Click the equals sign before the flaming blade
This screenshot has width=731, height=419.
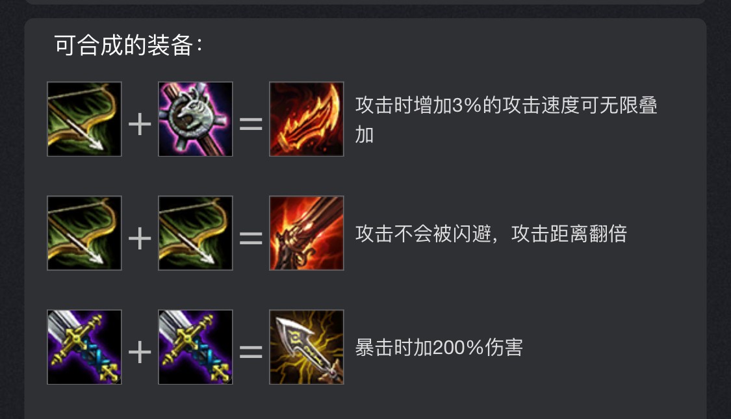pyautogui.click(x=251, y=125)
